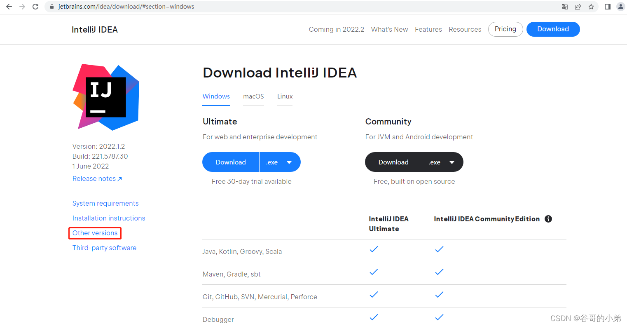
Task: Expand the Community .exe format dropdown
Action: pos(443,162)
